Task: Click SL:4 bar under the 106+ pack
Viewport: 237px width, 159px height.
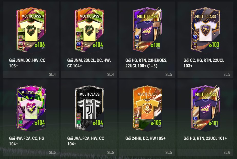Action: (x=31, y=74)
